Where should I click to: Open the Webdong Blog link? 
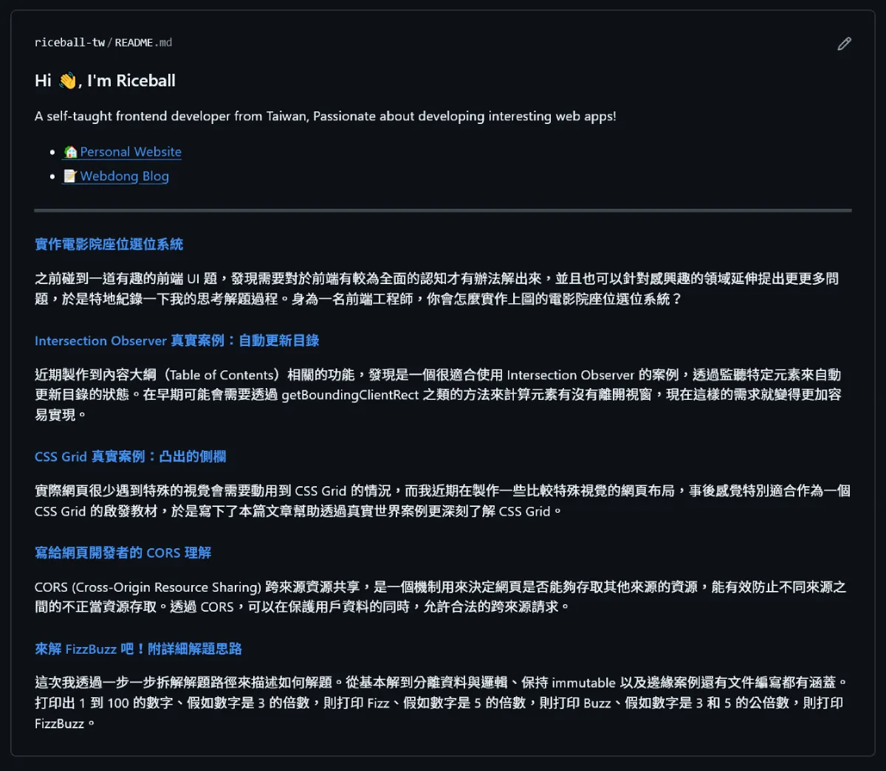pyautogui.click(x=124, y=176)
